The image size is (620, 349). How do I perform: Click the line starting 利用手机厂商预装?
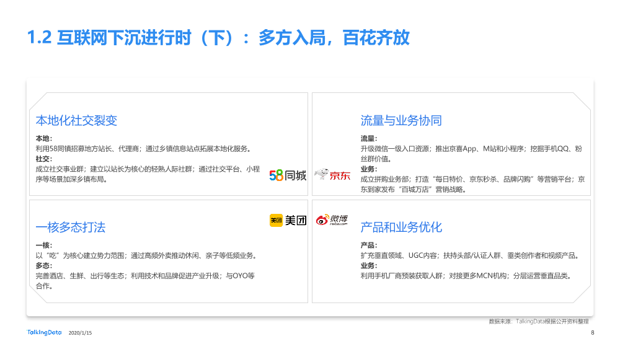click(467, 276)
